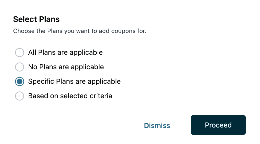Switch plan selection to criteria-based
Screen dimensions: 260x144
[x=20, y=96]
